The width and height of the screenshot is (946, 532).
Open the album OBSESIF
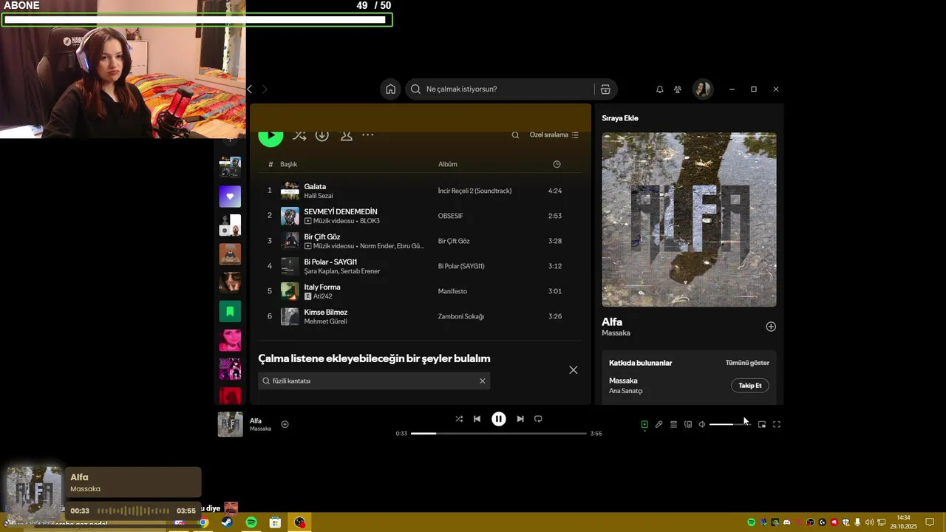[451, 216]
